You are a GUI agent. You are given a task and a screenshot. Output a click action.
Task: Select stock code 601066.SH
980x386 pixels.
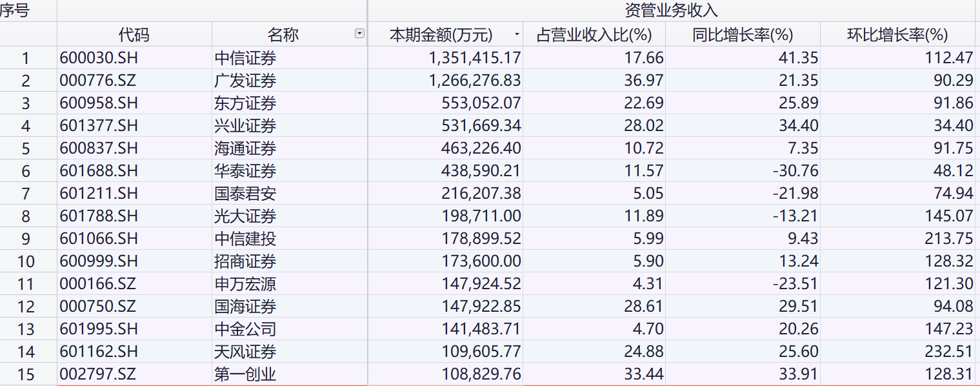134,239
